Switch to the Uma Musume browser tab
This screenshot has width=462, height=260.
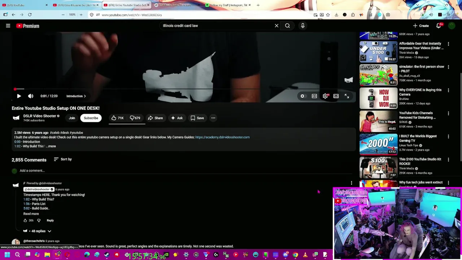[75, 5]
